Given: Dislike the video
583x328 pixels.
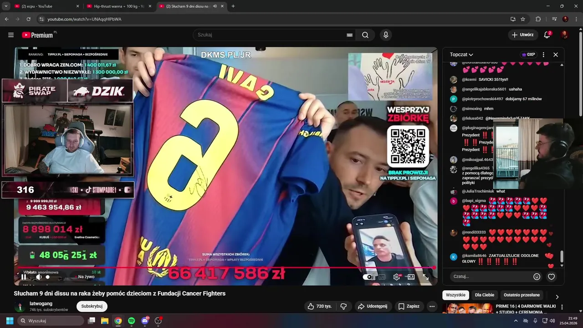Looking at the screenshot, I should (344, 306).
